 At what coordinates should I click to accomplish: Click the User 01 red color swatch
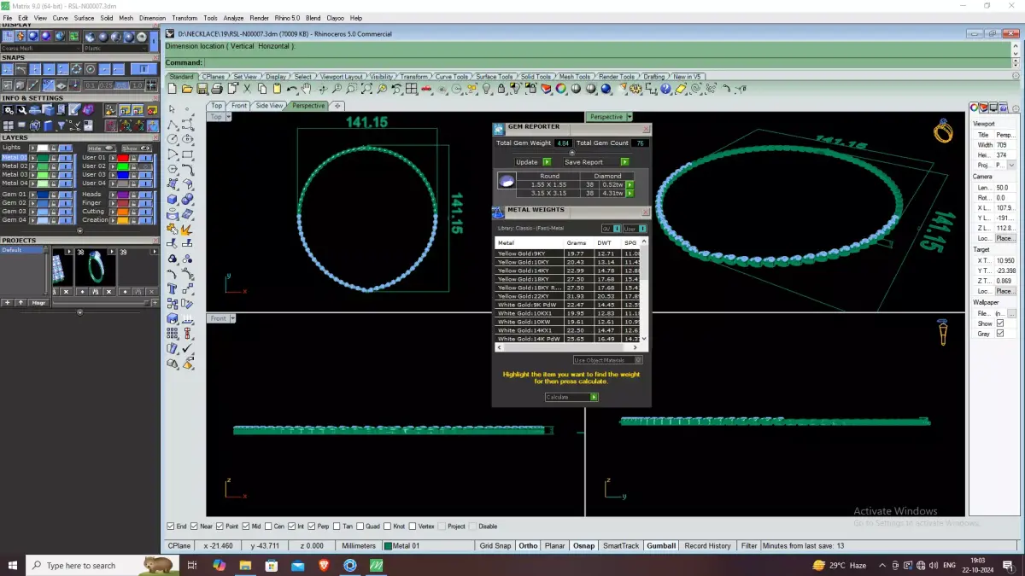[x=122, y=158]
